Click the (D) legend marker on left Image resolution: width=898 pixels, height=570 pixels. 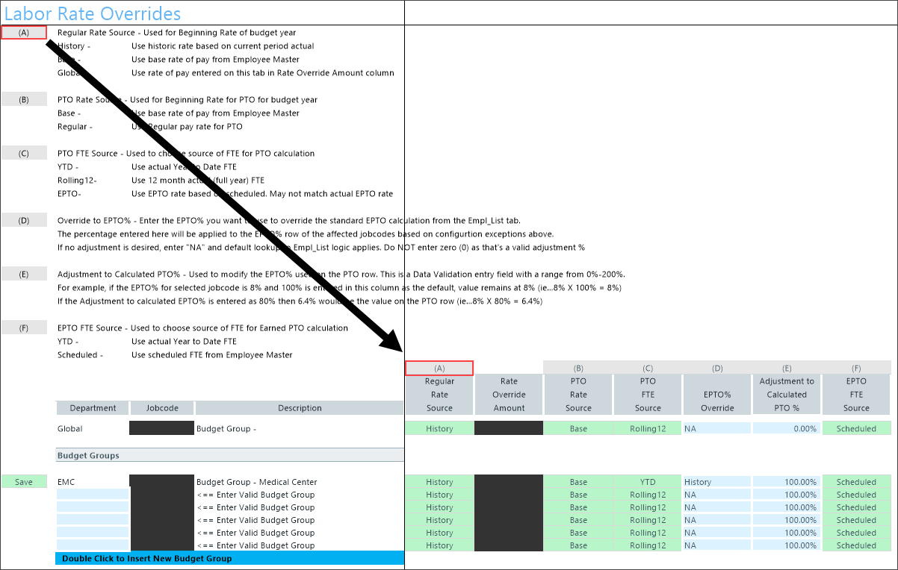24,221
